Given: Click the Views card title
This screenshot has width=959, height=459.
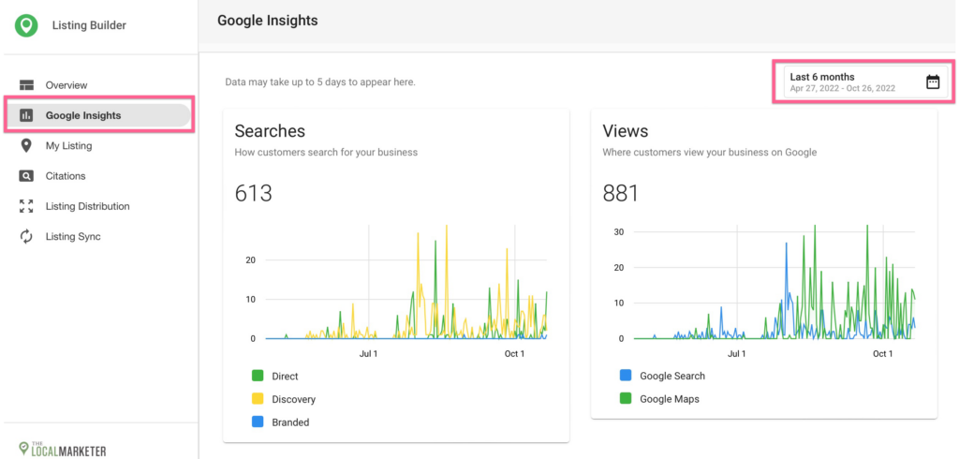Looking at the screenshot, I should click(x=625, y=130).
